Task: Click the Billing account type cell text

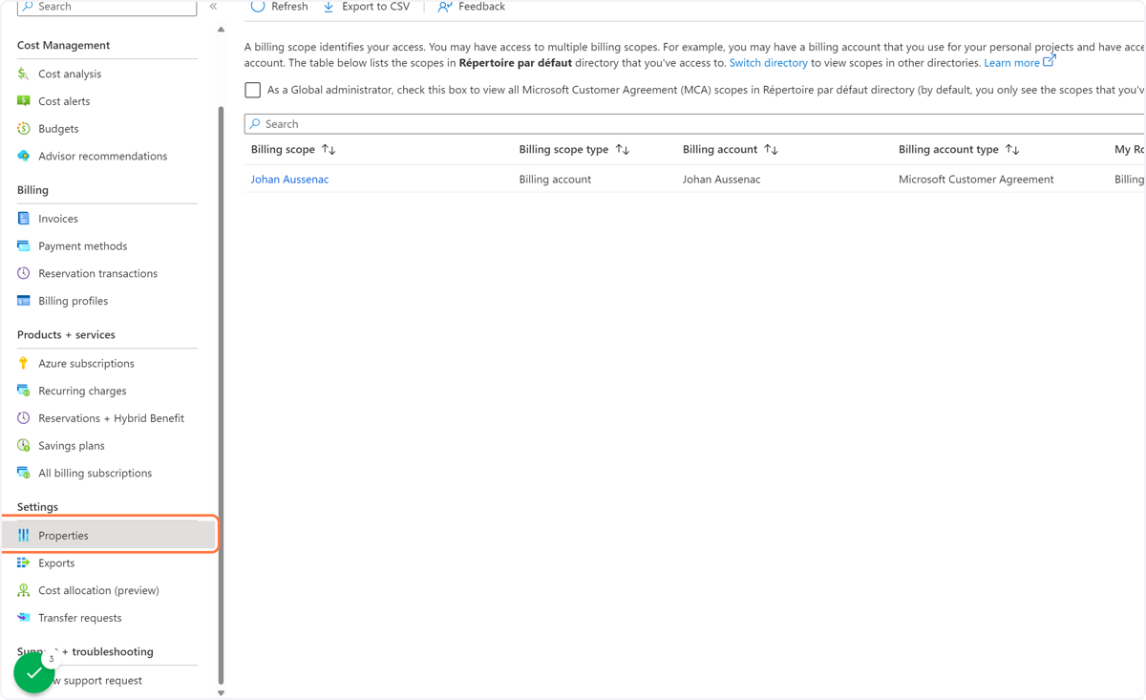Action: [x=976, y=180]
